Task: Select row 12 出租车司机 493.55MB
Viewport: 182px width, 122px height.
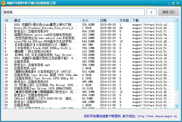Action: coord(89,62)
